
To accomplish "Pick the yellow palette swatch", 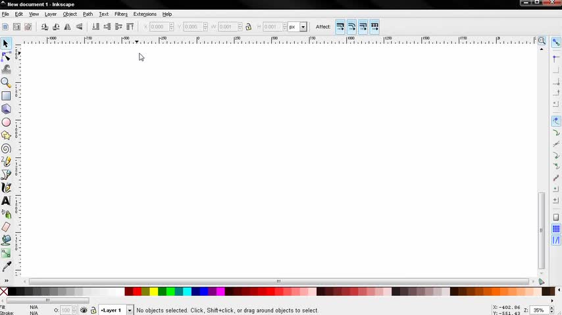I will [154, 291].
